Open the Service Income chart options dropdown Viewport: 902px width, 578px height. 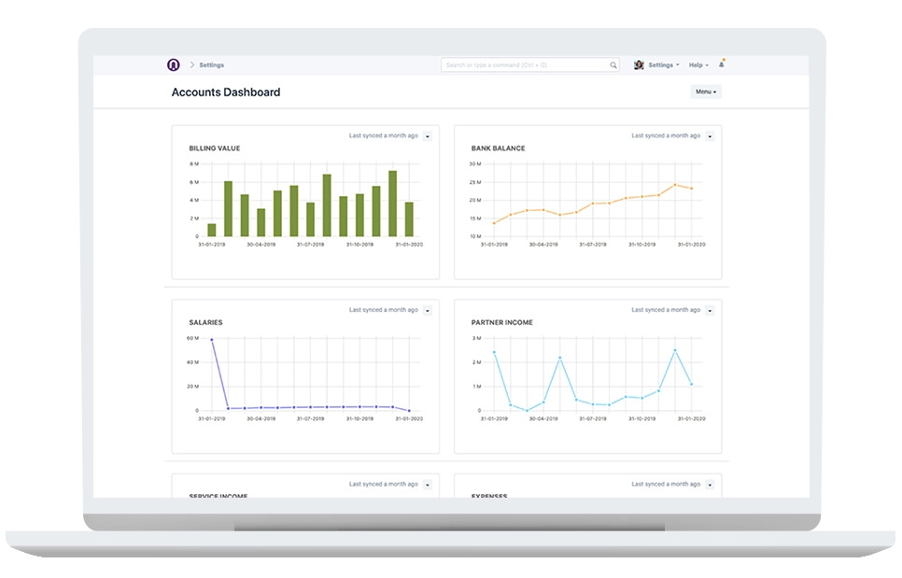428,485
